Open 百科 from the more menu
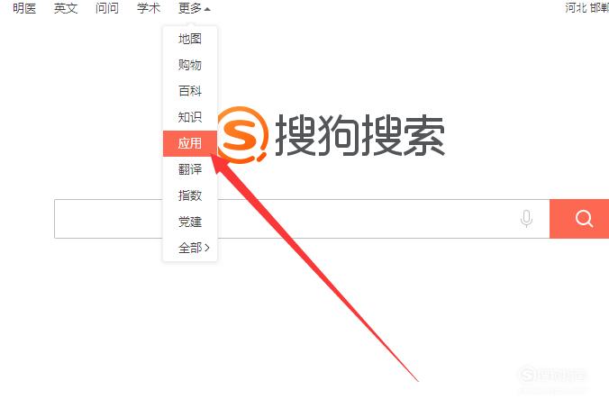Screen dimensions: 609x417 (190, 91)
